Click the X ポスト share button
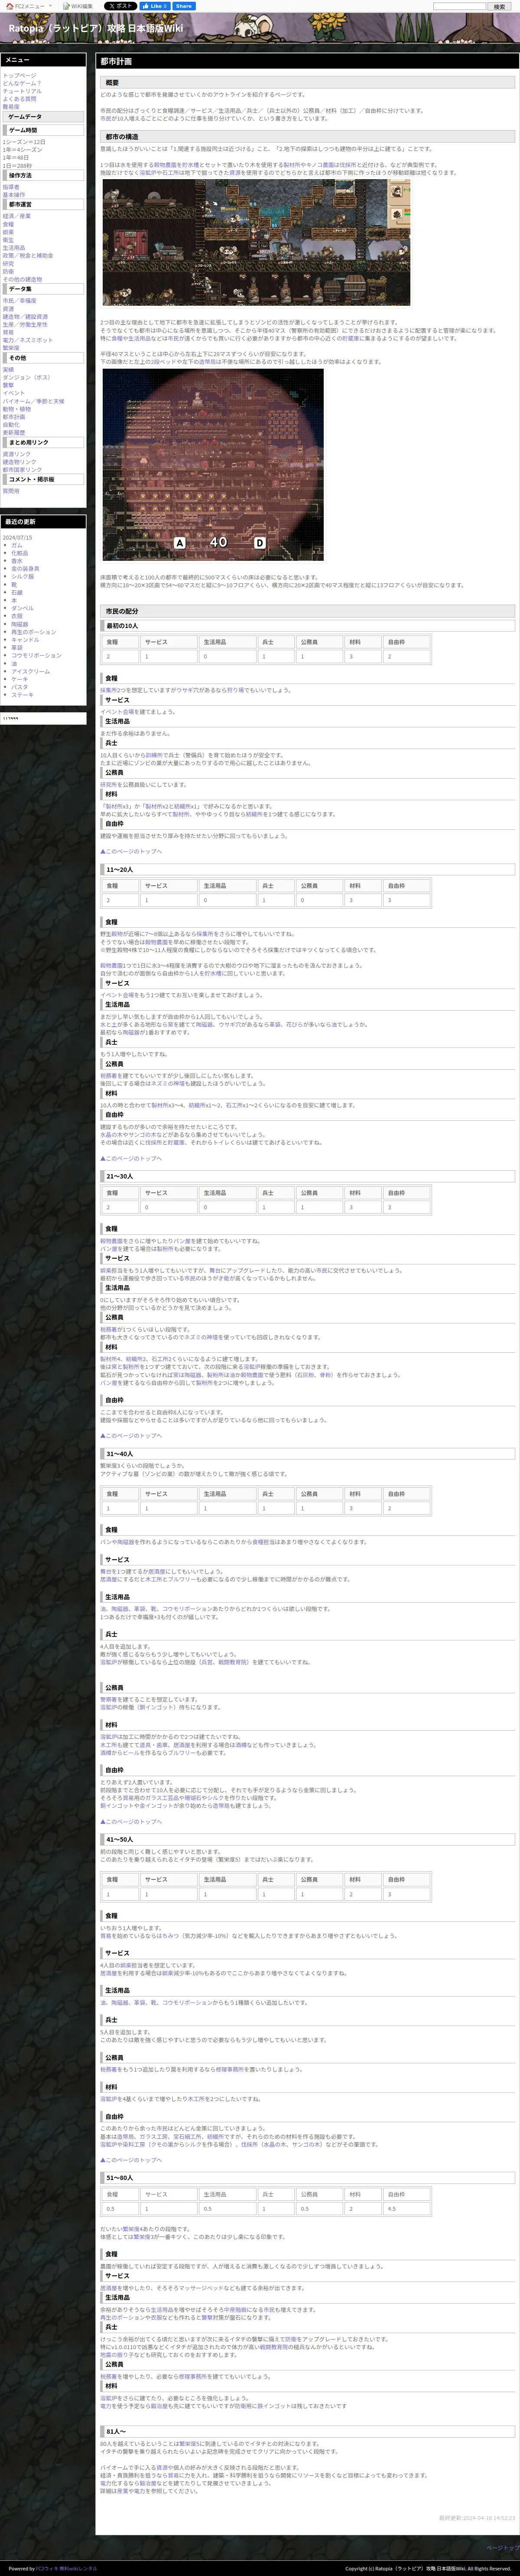The height and width of the screenshot is (2576, 520). point(120,6)
